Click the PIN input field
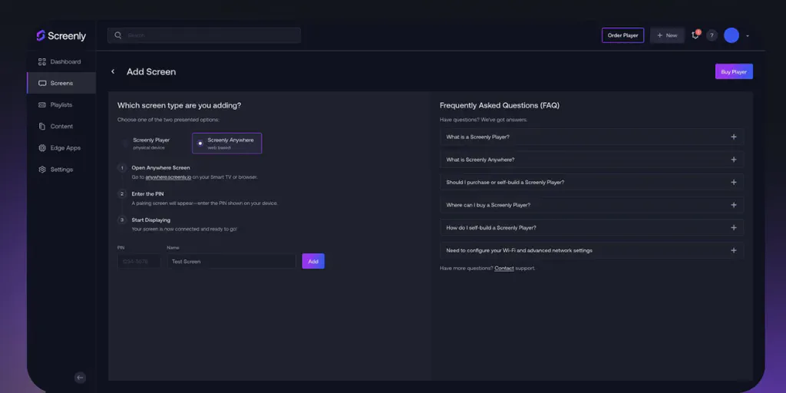Viewport: 786px width, 393px height. pos(139,262)
